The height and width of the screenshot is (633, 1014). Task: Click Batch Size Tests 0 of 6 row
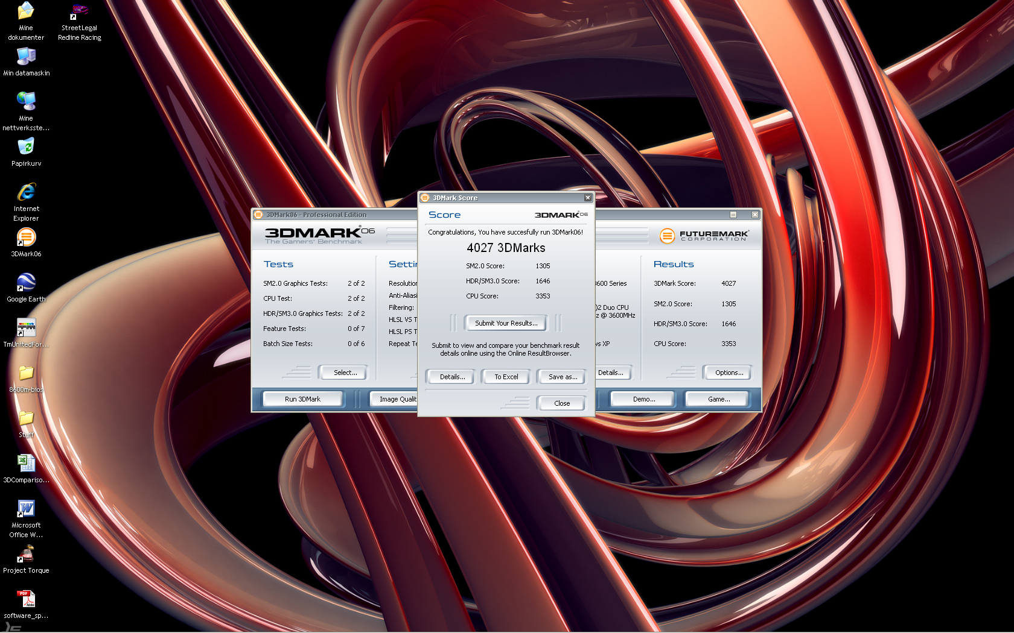click(314, 344)
